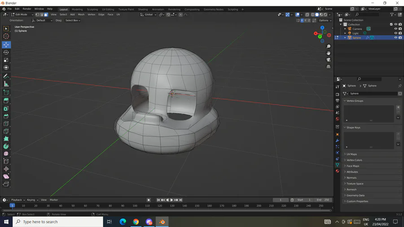Click the zoom magnifier viewport icon

(x=329, y=47)
